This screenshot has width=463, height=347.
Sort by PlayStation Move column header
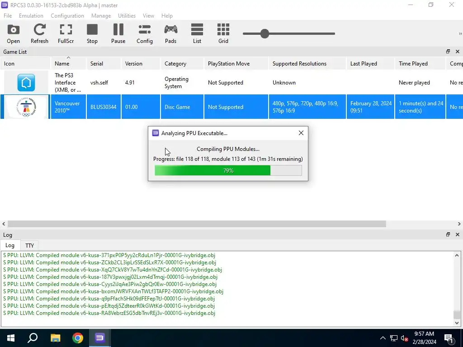point(236,63)
